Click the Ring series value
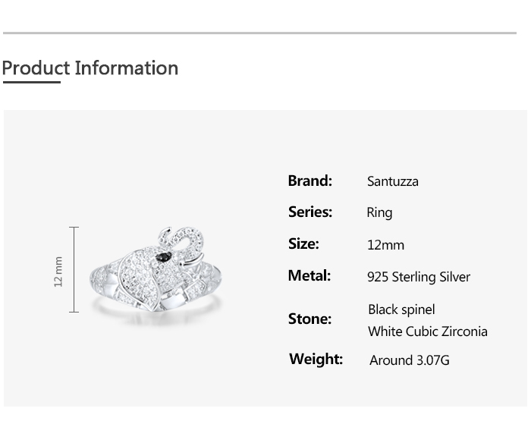 tap(379, 212)
